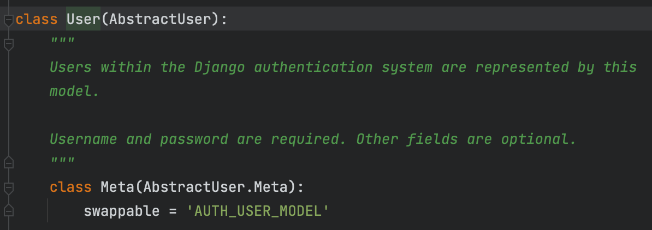Click the opening triple quotes of docstring

coord(62,42)
